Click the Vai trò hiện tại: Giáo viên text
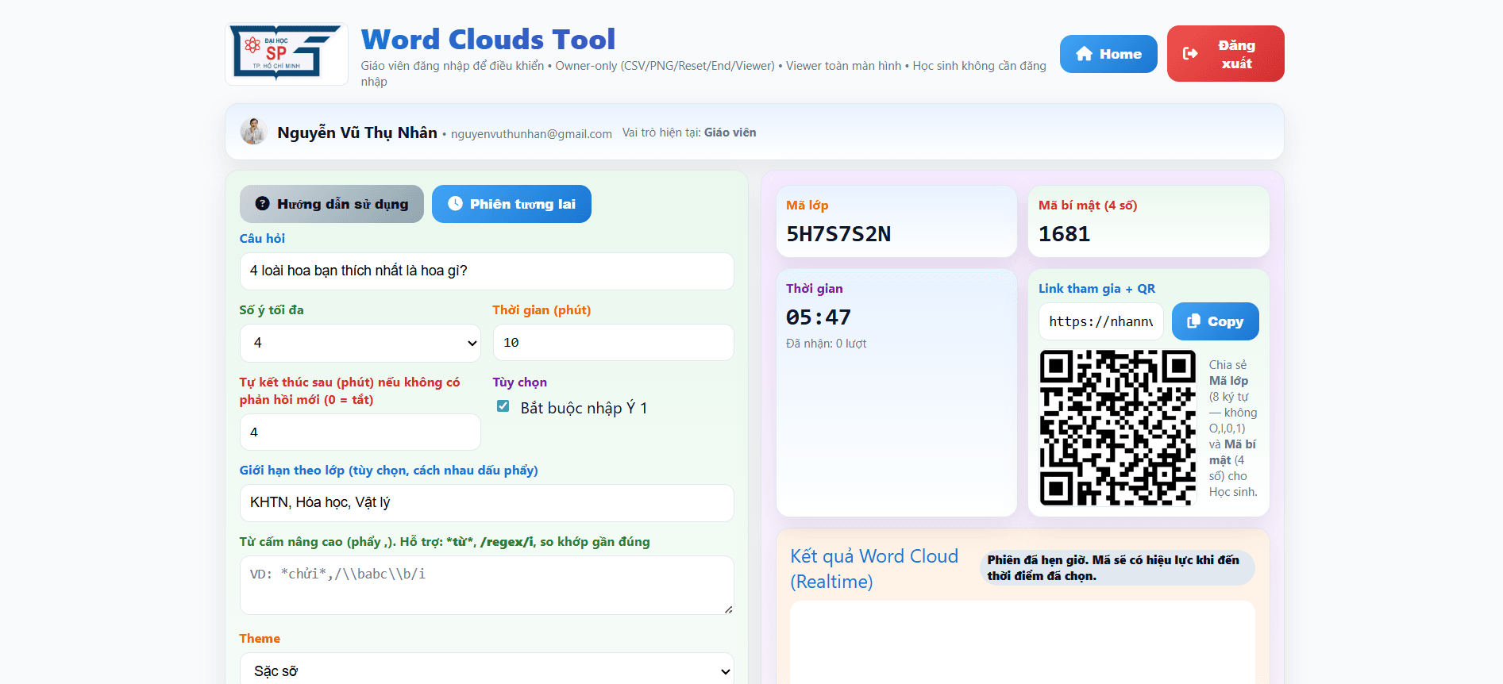 point(689,133)
